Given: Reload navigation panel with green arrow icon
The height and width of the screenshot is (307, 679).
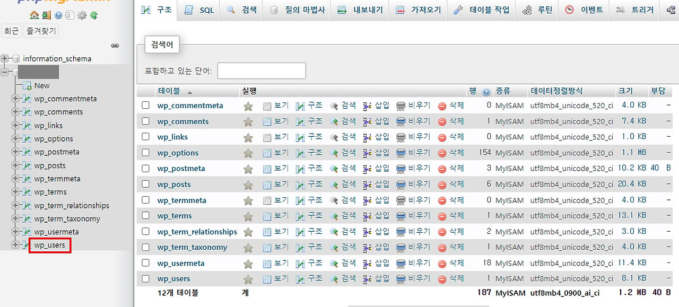Looking at the screenshot, I should pyautogui.click(x=93, y=15).
